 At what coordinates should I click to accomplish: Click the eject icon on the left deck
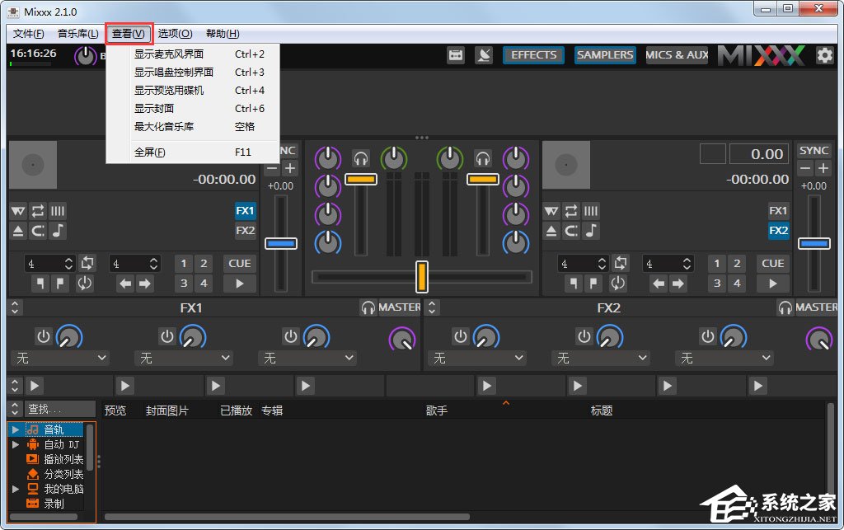click(17, 231)
